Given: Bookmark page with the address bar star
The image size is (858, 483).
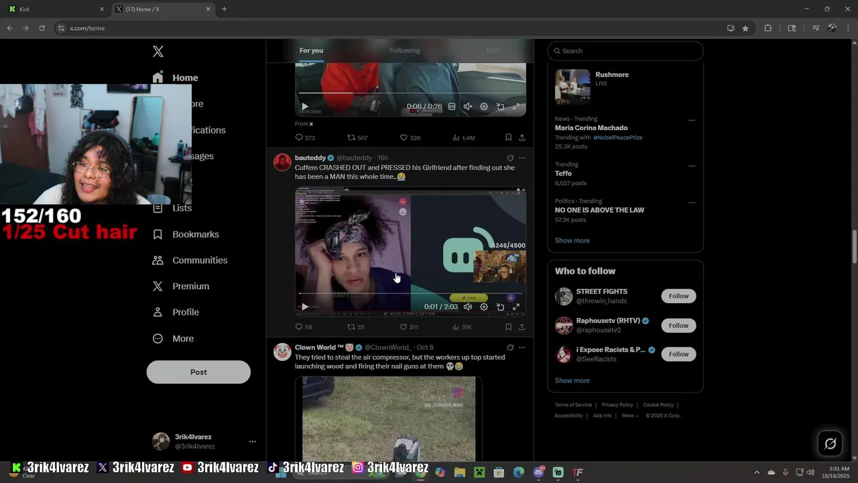Looking at the screenshot, I should tap(745, 28).
